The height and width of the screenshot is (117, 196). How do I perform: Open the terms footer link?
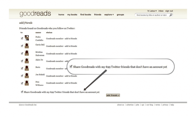click(x=158, y=105)
